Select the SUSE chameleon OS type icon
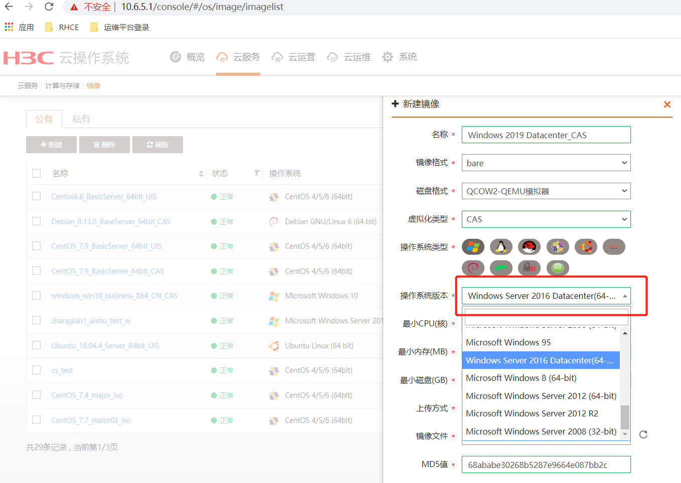The width and height of the screenshot is (681, 483). click(x=501, y=268)
